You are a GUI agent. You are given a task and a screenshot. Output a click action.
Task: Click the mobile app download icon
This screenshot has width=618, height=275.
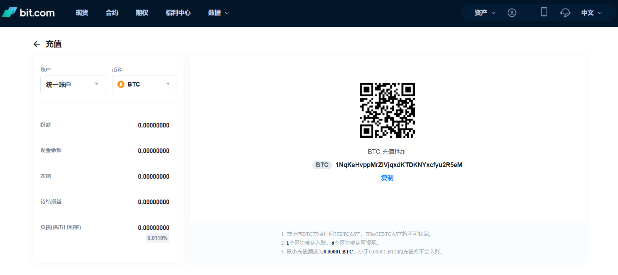click(544, 12)
